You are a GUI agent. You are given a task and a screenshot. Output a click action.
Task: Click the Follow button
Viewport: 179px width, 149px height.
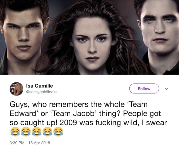pos(144,89)
